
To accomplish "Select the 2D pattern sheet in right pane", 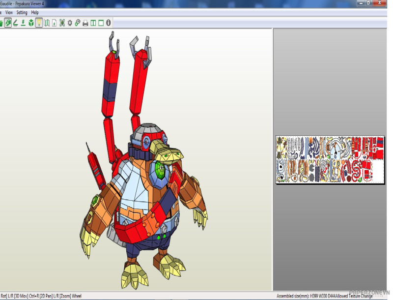I will (330, 160).
